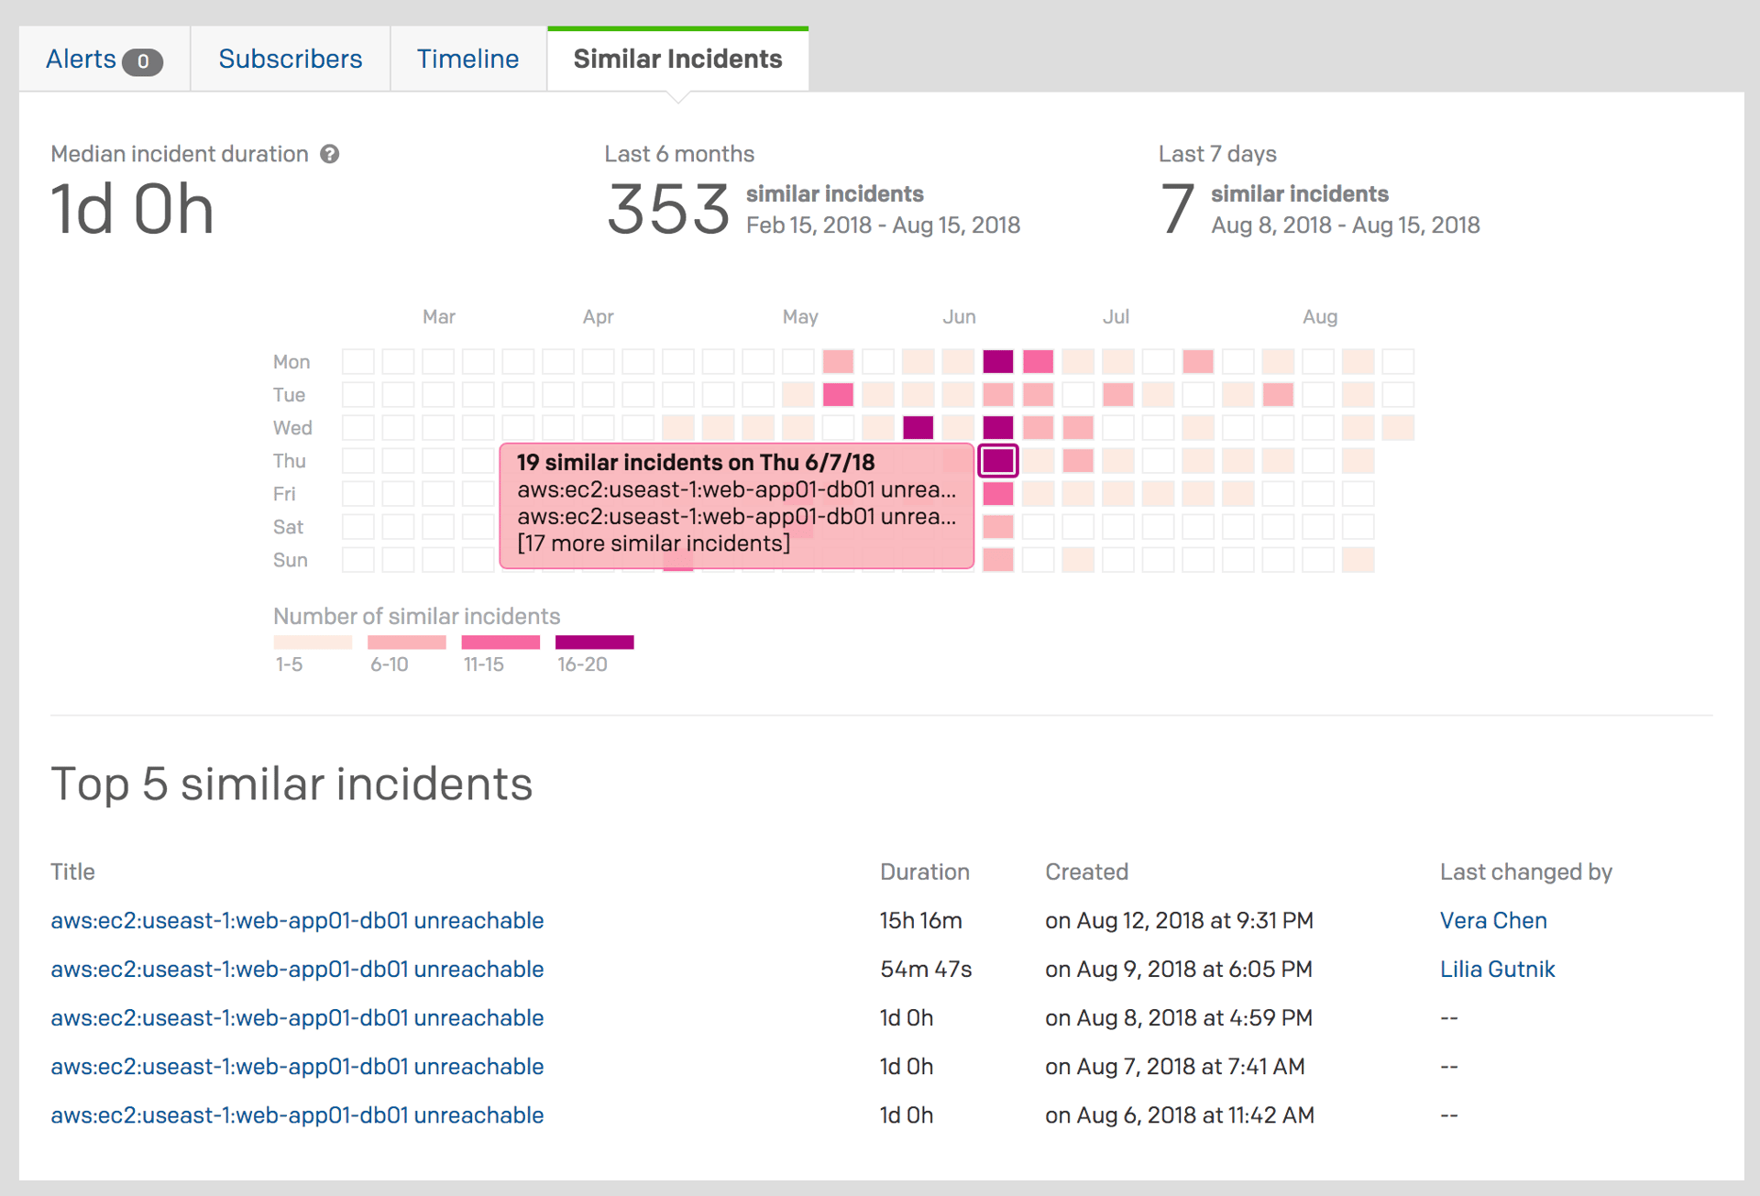Image resolution: width=1760 pixels, height=1196 pixels.
Task: Click the 1-5 incidents legend swatch
Action: tap(313, 642)
